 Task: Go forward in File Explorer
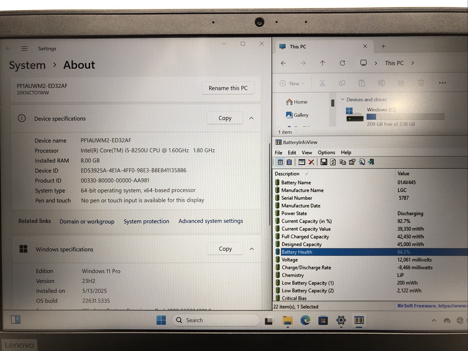(303, 63)
